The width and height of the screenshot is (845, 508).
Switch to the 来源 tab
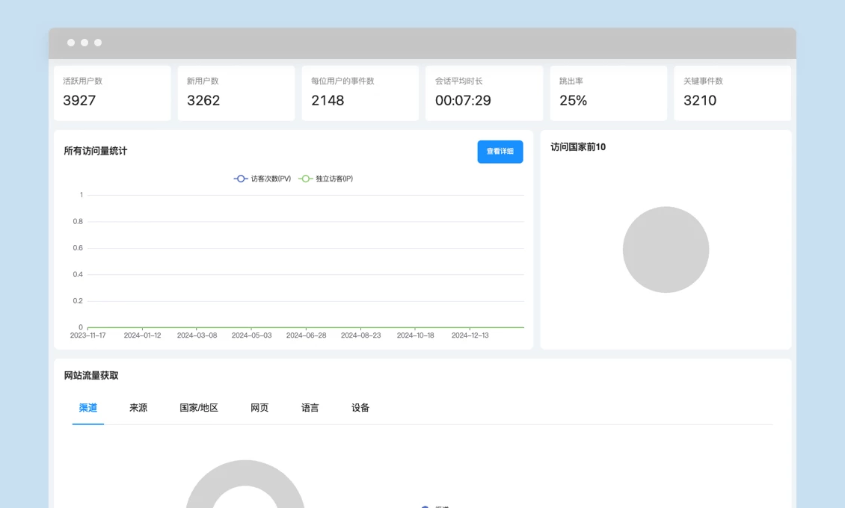pyautogui.click(x=138, y=408)
